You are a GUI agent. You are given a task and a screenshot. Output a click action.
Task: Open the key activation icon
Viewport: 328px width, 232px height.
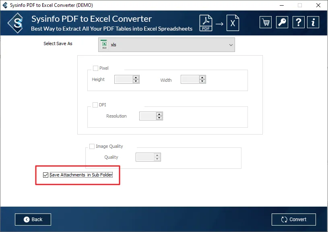282,23
